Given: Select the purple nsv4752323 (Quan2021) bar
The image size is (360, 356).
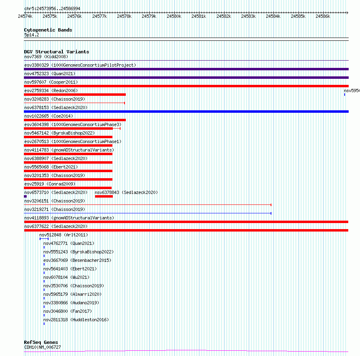Looking at the screenshot, I should click(186, 78).
